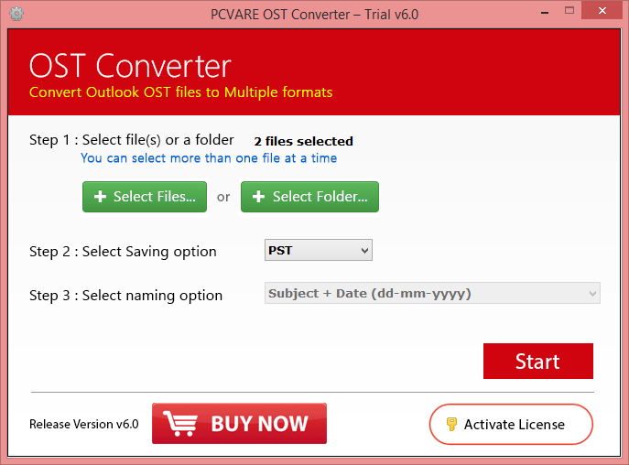629x465 pixels.
Task: Click 'Step 1 : Select file(s) or a folder' label
Action: pos(132,140)
